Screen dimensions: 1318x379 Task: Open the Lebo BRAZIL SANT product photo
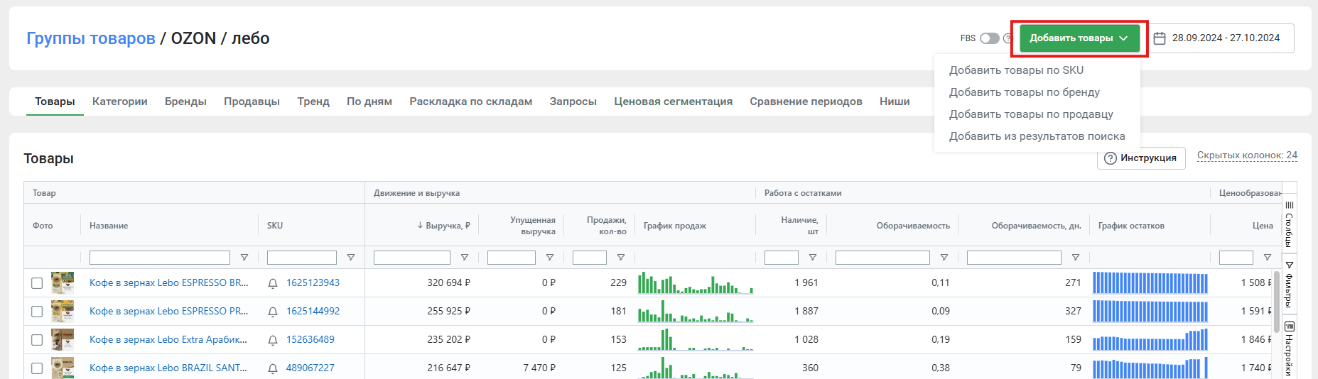pos(63,368)
